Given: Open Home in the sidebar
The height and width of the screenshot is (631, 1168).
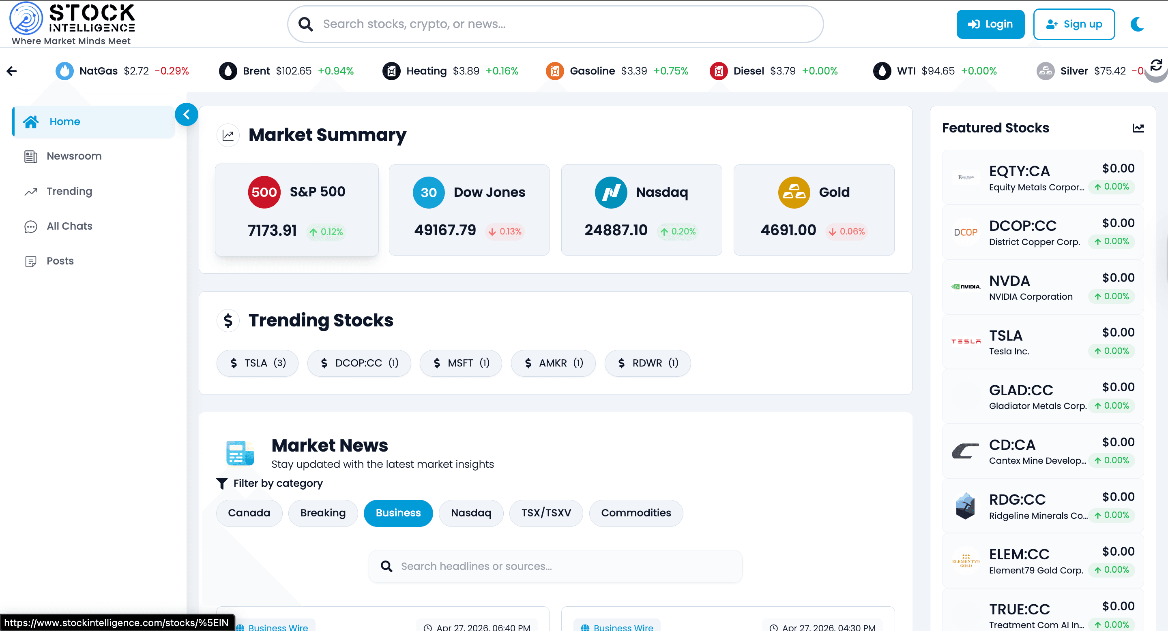Looking at the screenshot, I should click(x=93, y=122).
